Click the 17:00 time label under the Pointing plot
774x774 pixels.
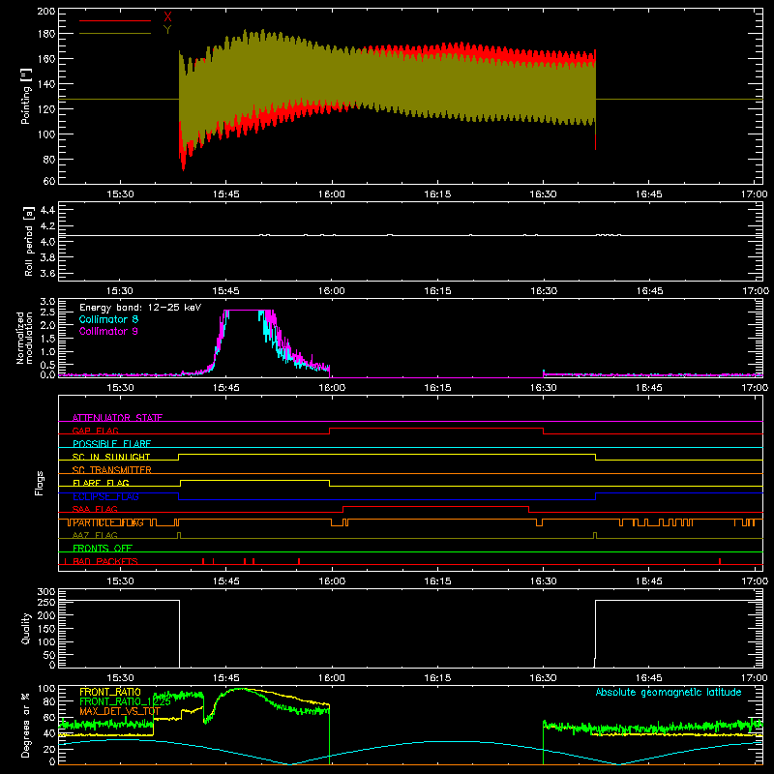pyautogui.click(x=755, y=194)
